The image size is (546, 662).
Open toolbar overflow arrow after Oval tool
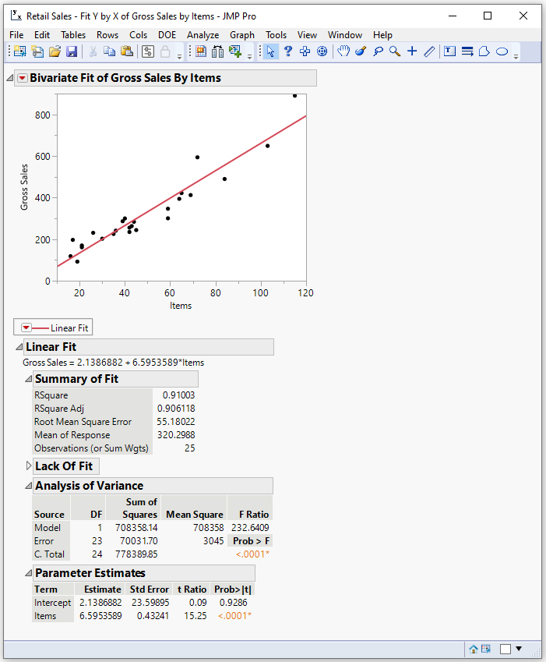point(516,56)
